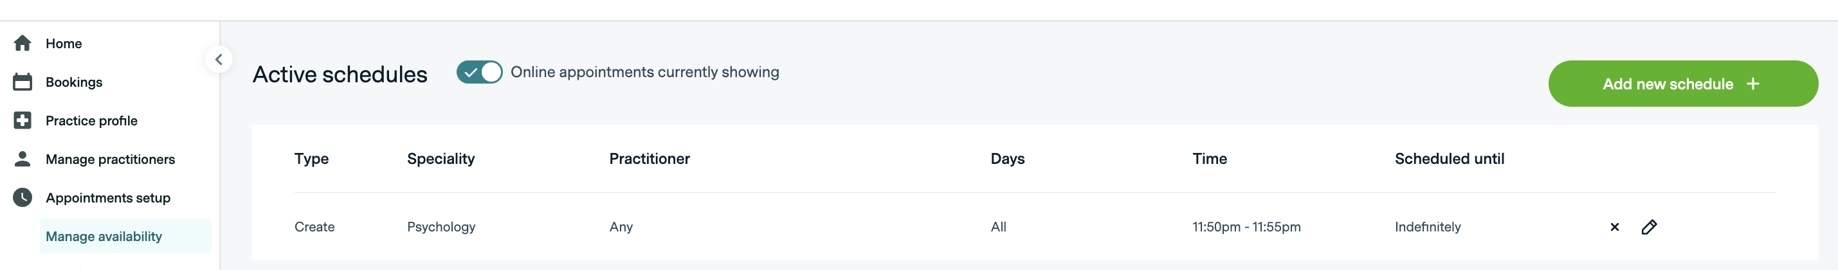Select Manage practitioners in sidebar
Screen dimensions: 1838x270
pos(110,159)
